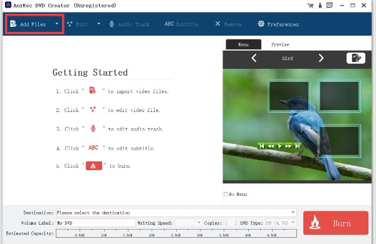Viewport: 376px width, 244px height.
Task: Click the Getting Started heading
Action: tap(90, 73)
